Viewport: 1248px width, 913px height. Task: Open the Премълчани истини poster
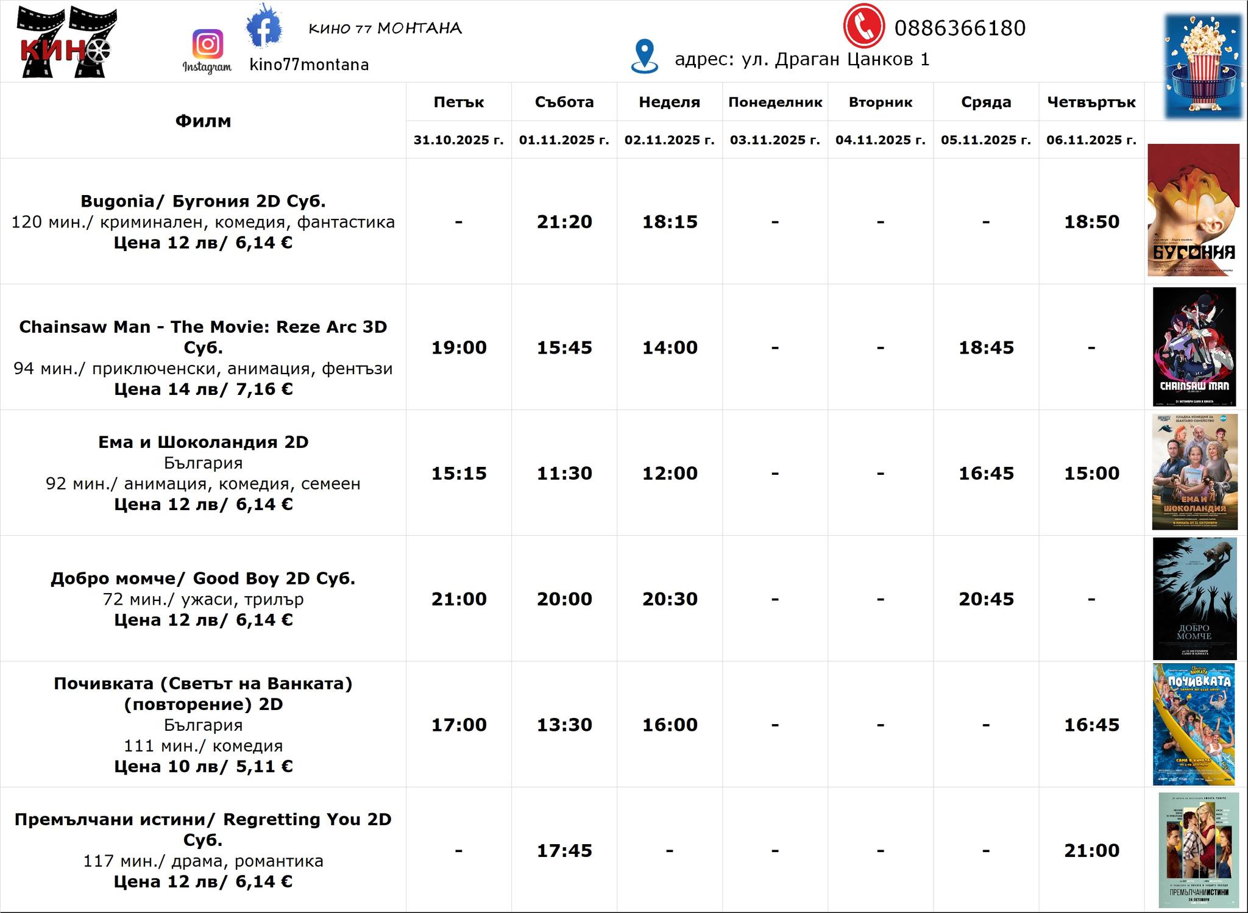click(1198, 850)
